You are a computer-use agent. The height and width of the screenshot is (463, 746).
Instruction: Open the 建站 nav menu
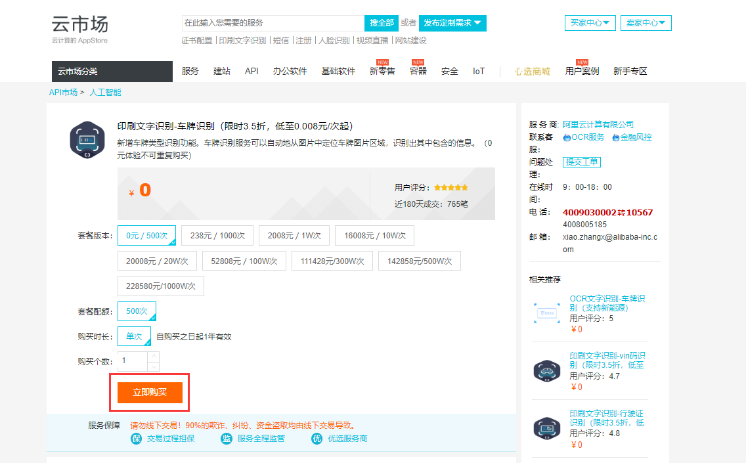pos(222,72)
